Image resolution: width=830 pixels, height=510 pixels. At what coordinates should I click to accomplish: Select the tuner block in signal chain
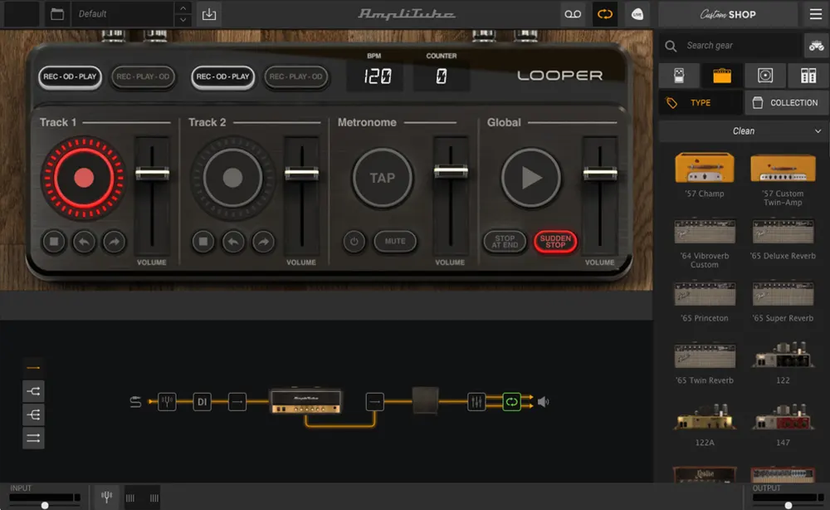pyautogui.click(x=167, y=401)
